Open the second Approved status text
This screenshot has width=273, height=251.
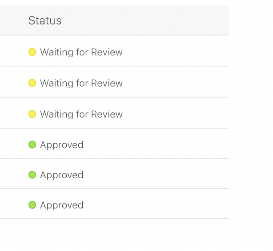click(62, 175)
